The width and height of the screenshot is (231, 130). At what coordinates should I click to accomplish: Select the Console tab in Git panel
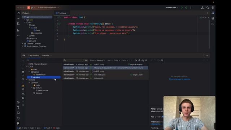(x=45, y=55)
